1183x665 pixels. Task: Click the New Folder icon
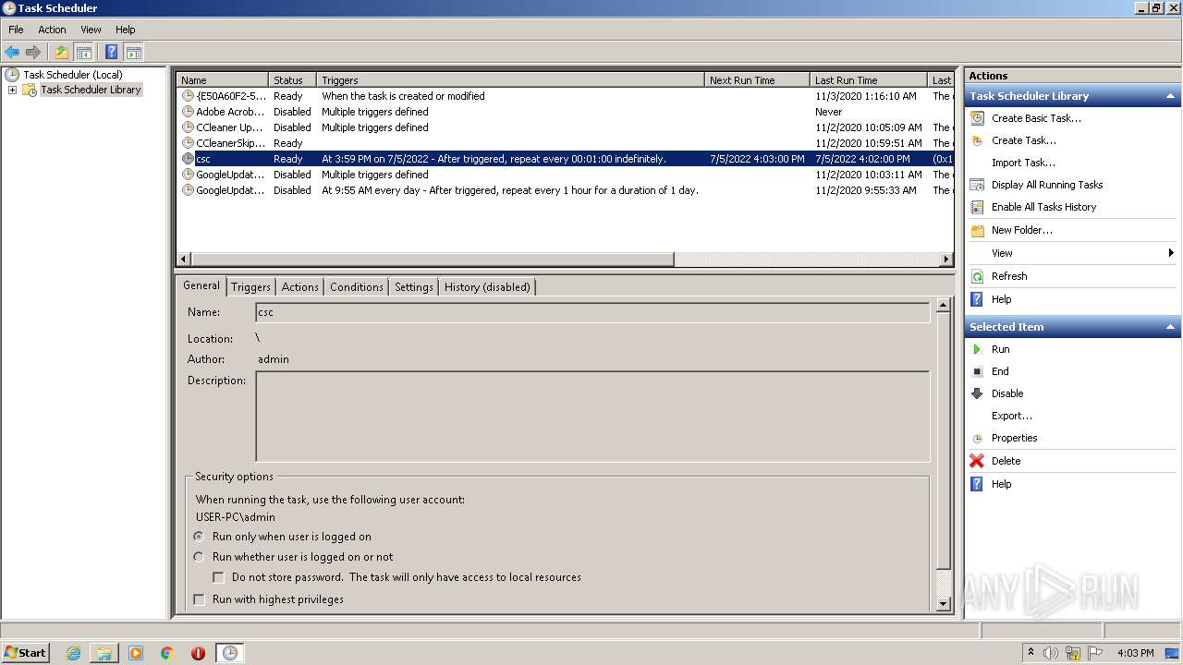[977, 230]
